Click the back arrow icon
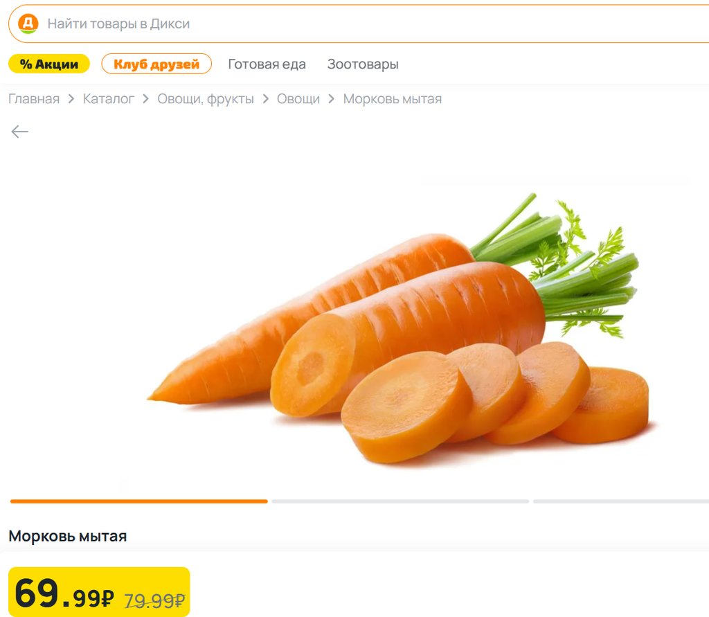The image size is (709, 617). (20, 132)
